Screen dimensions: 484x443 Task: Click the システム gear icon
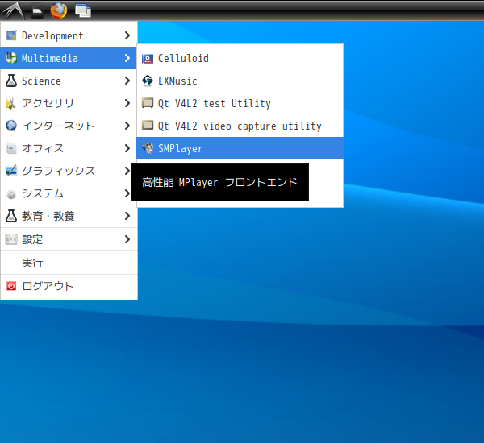(x=11, y=193)
